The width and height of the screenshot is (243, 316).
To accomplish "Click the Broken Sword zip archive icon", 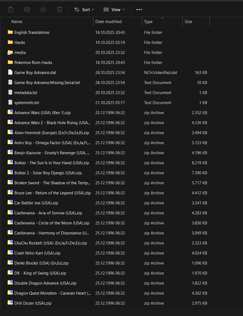I will click(10, 183).
